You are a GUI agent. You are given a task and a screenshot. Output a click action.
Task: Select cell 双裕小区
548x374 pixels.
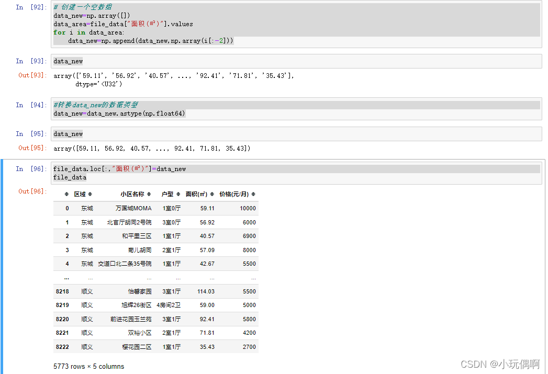pos(140,333)
